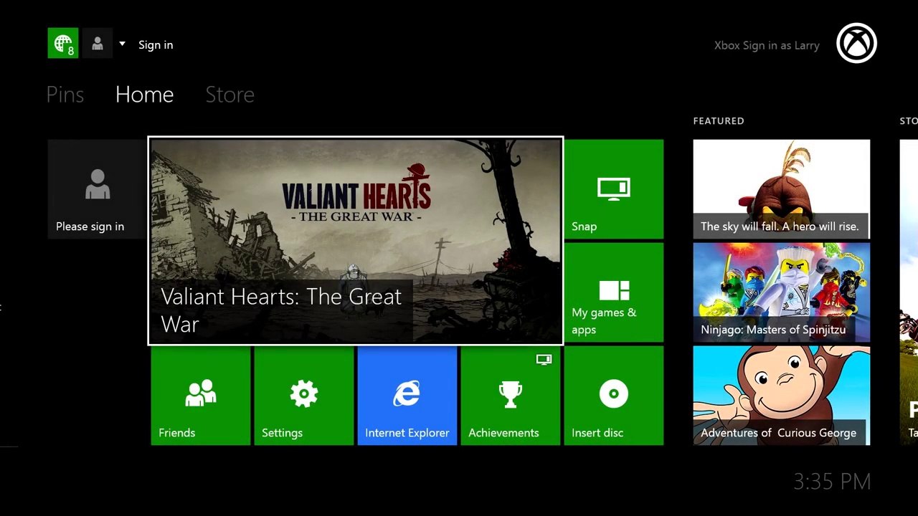Click the small snap icon on Achievements tile
The height and width of the screenshot is (516, 918).
544,360
